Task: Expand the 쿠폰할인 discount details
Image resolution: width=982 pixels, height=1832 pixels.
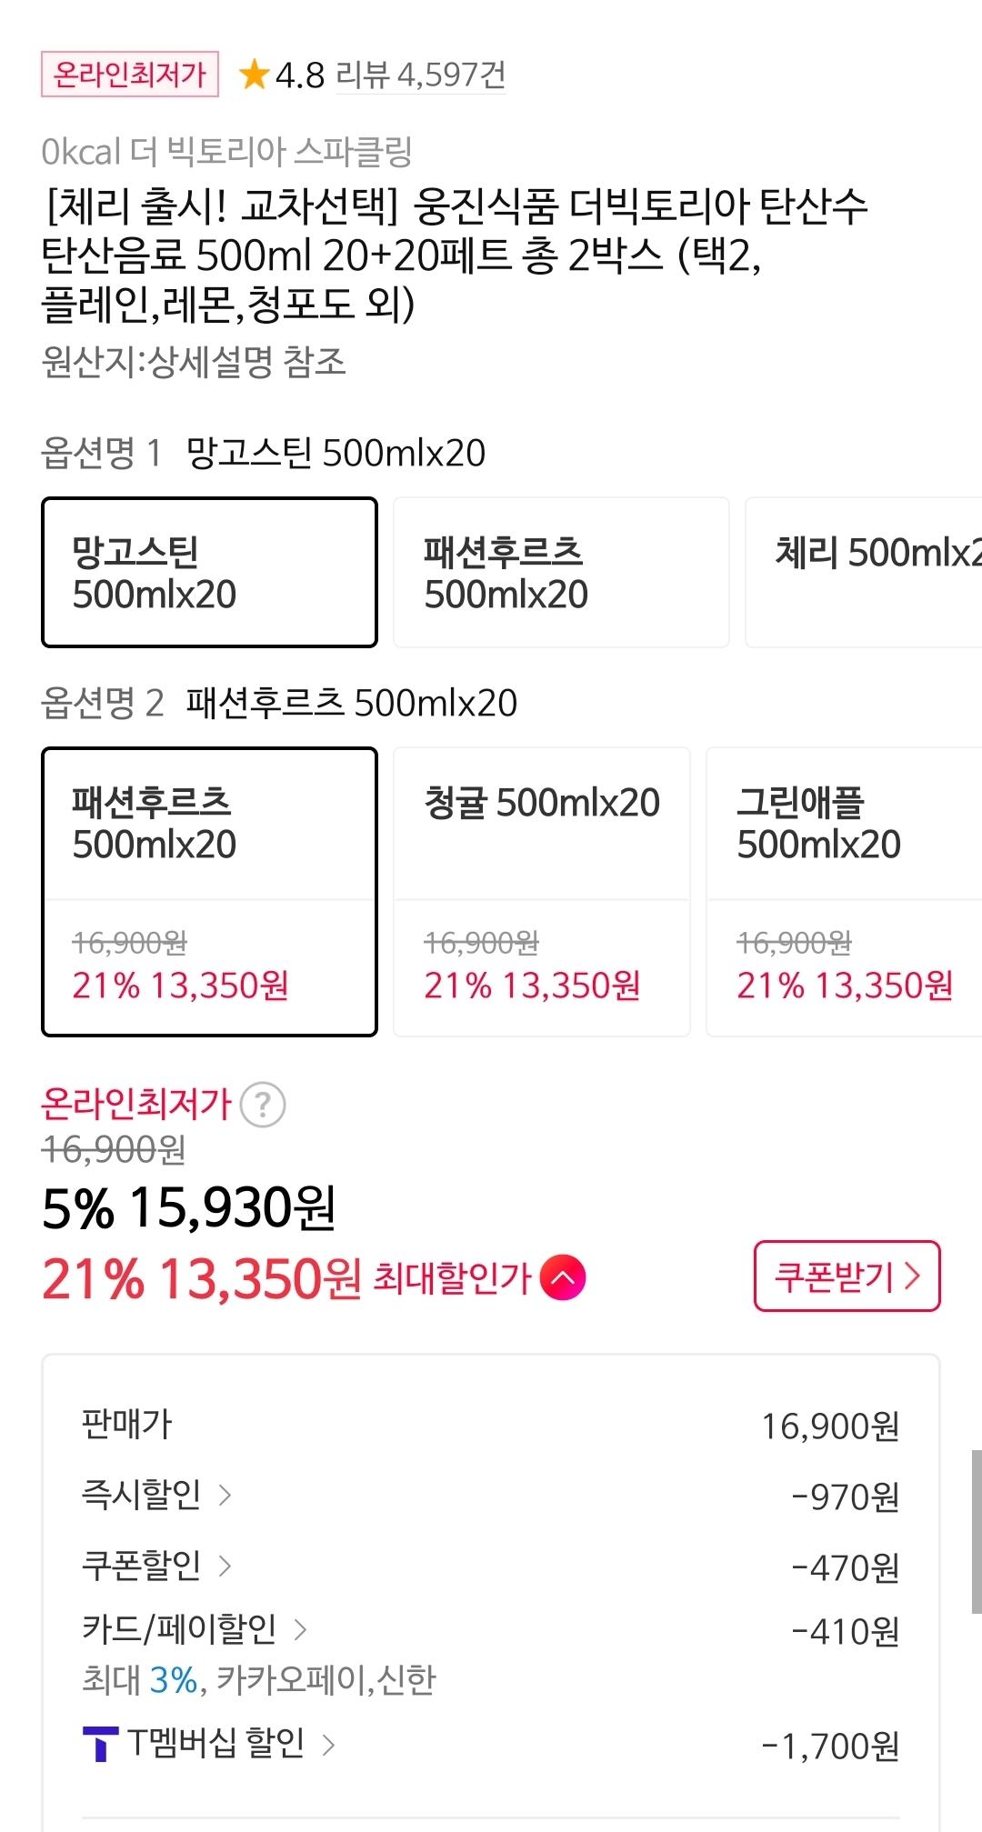Action: click(225, 1566)
